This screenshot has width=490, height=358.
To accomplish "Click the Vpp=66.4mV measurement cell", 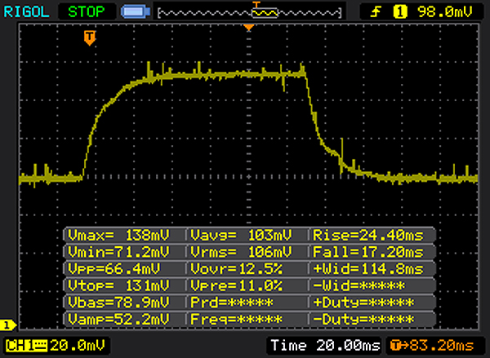I will [123, 268].
